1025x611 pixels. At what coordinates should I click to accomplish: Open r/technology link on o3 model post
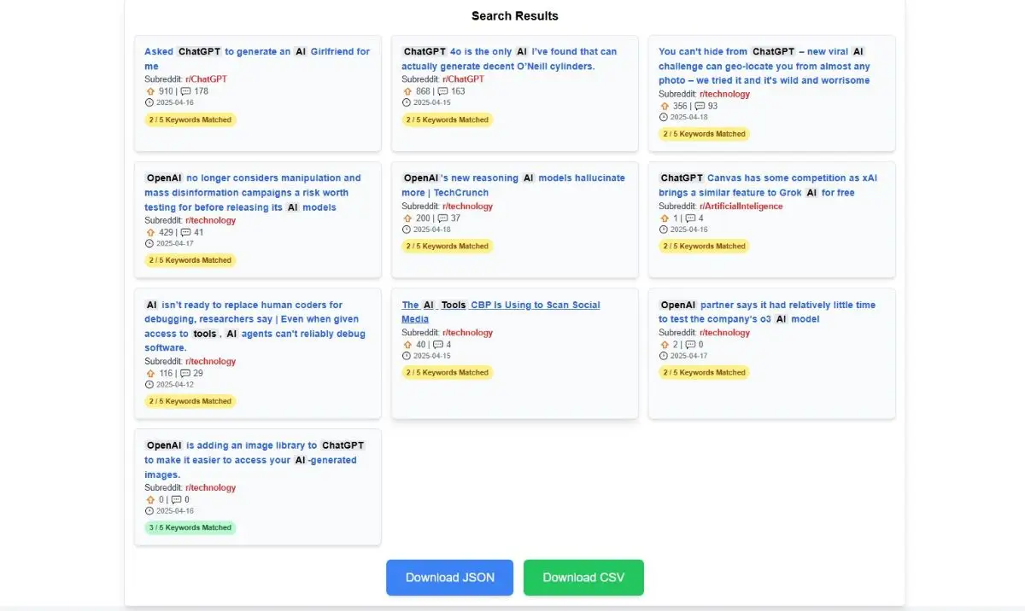[x=724, y=333]
